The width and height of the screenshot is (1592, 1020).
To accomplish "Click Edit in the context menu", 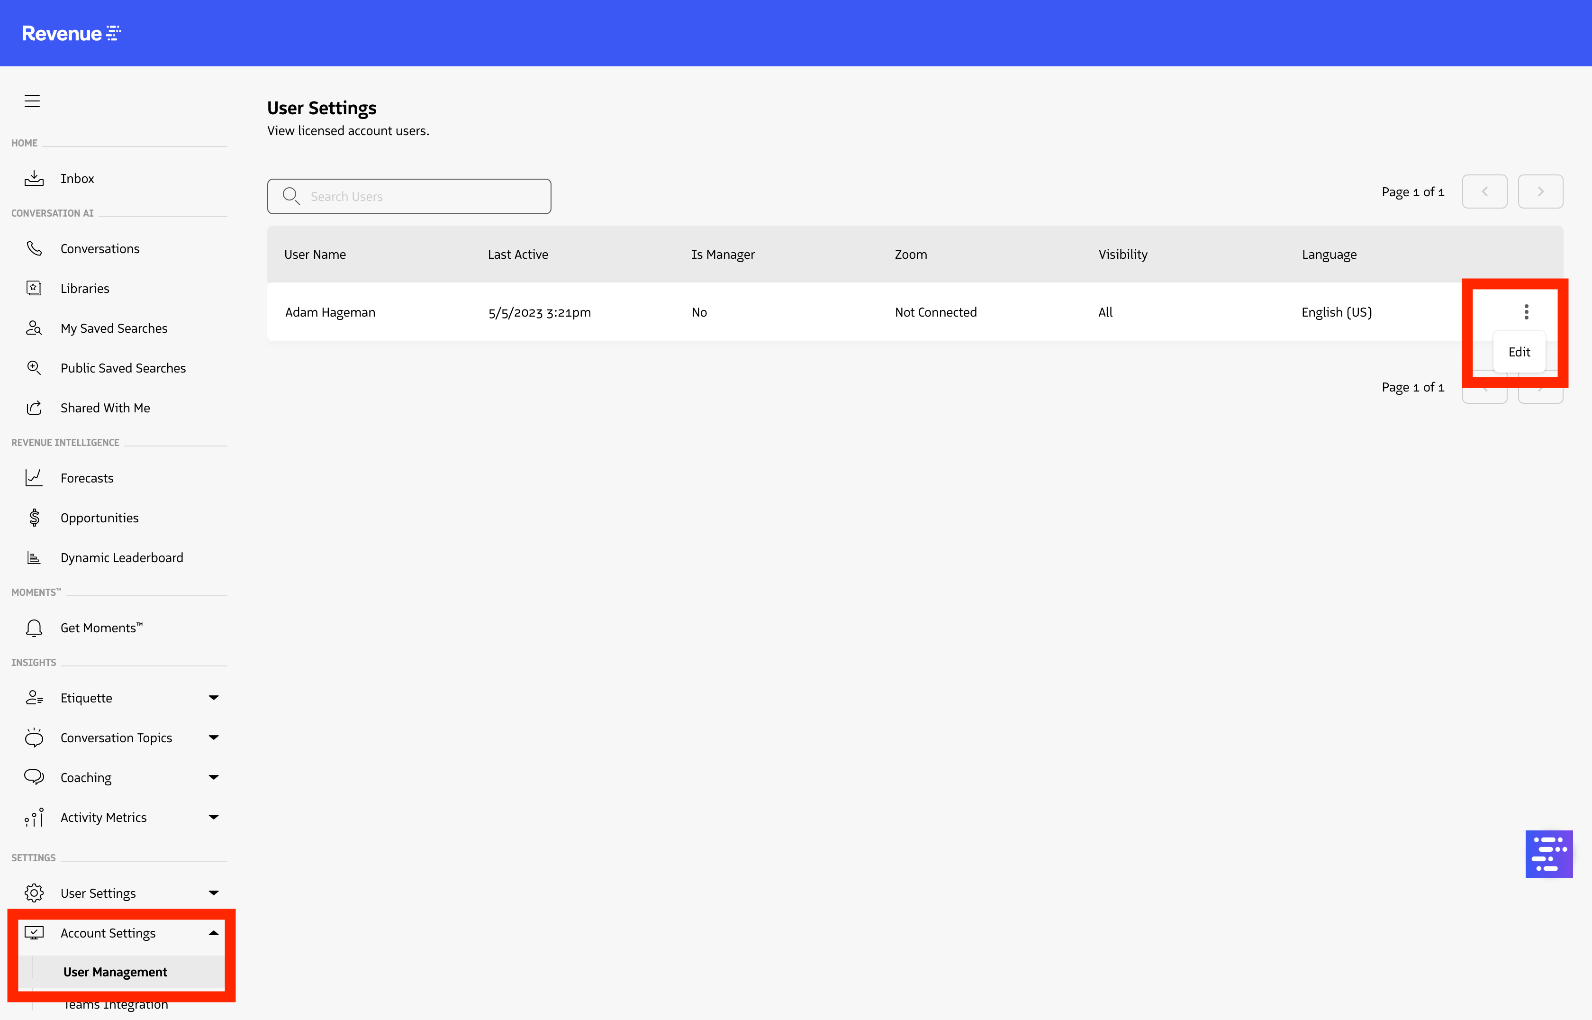I will tap(1519, 352).
